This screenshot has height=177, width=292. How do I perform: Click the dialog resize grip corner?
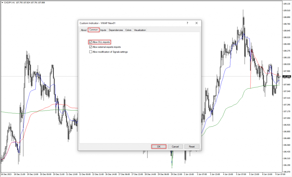pyautogui.click(x=200, y=149)
